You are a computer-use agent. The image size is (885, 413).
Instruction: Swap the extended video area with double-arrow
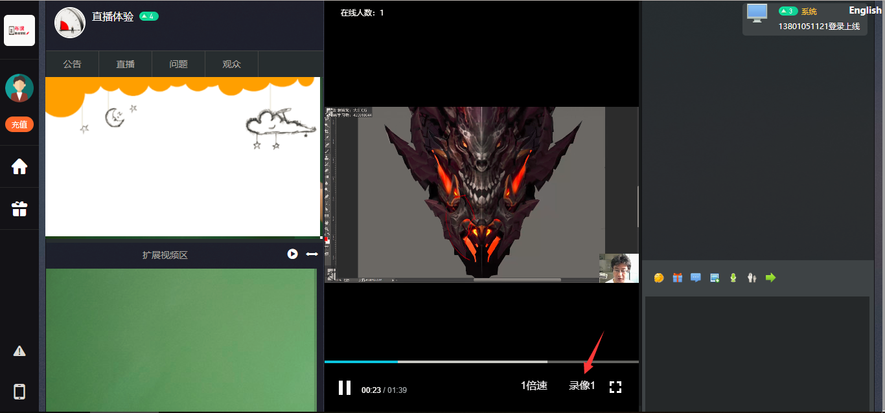[312, 254]
